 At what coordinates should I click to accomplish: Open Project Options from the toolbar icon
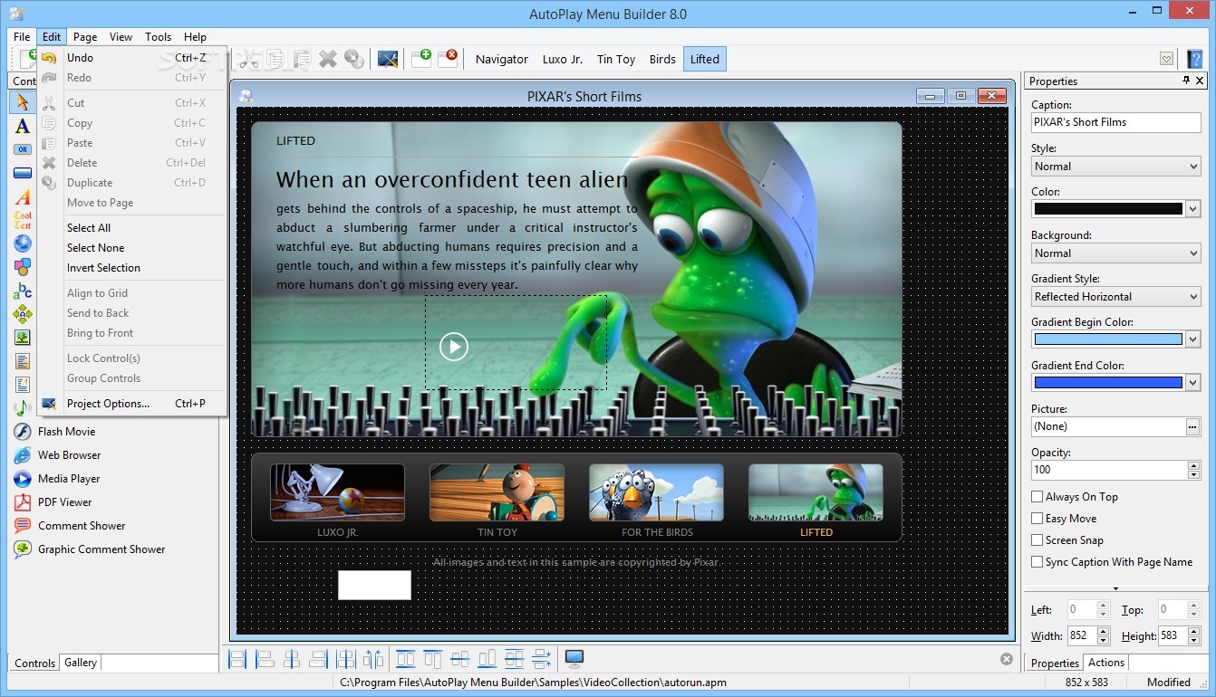coord(388,60)
